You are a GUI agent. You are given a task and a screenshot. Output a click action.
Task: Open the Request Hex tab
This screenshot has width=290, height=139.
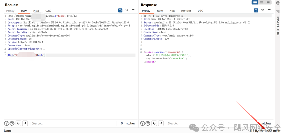(x=36, y=11)
